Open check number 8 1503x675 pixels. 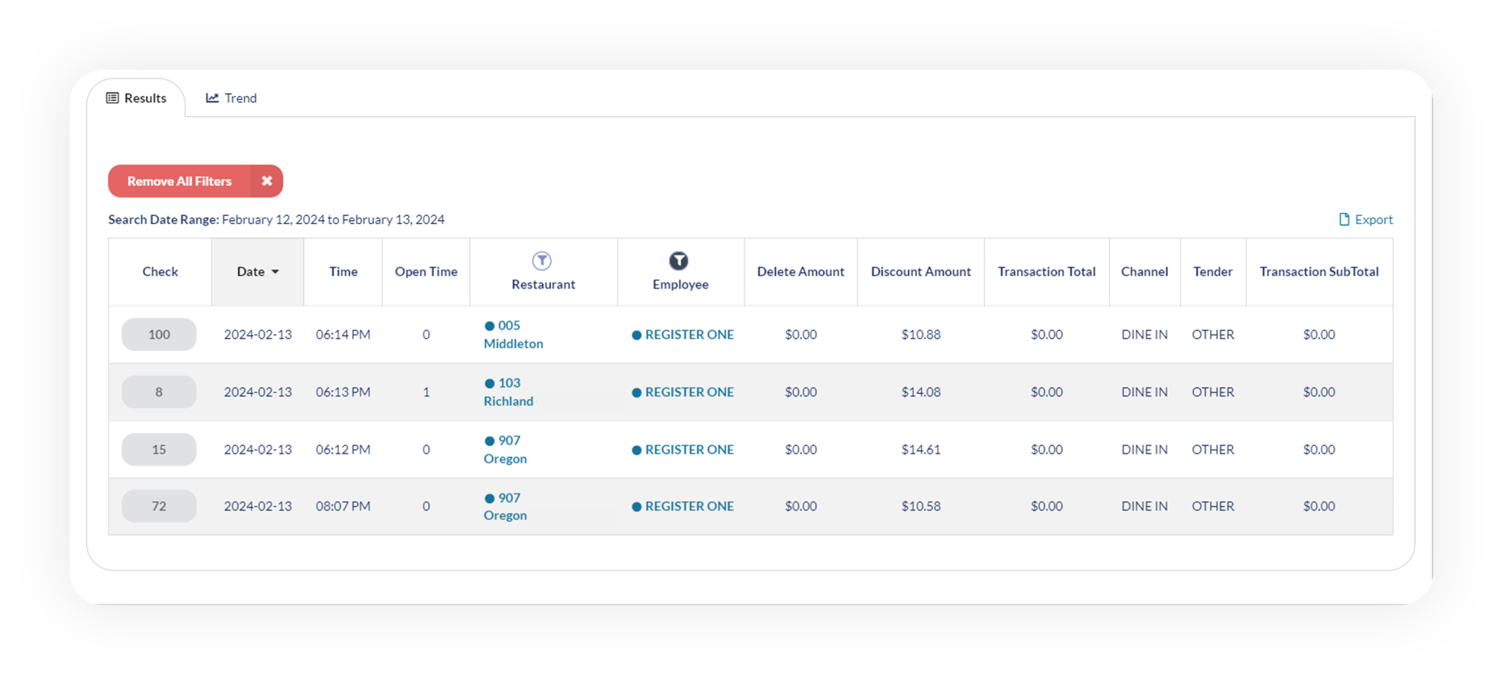click(159, 392)
